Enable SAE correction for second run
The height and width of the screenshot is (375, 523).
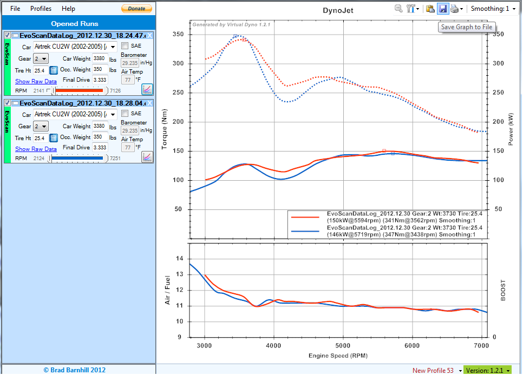tap(125, 114)
